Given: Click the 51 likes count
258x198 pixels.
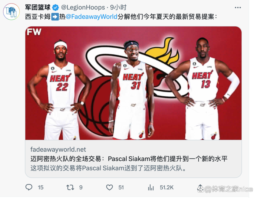Looking at the screenshot, I should coord(121,187).
